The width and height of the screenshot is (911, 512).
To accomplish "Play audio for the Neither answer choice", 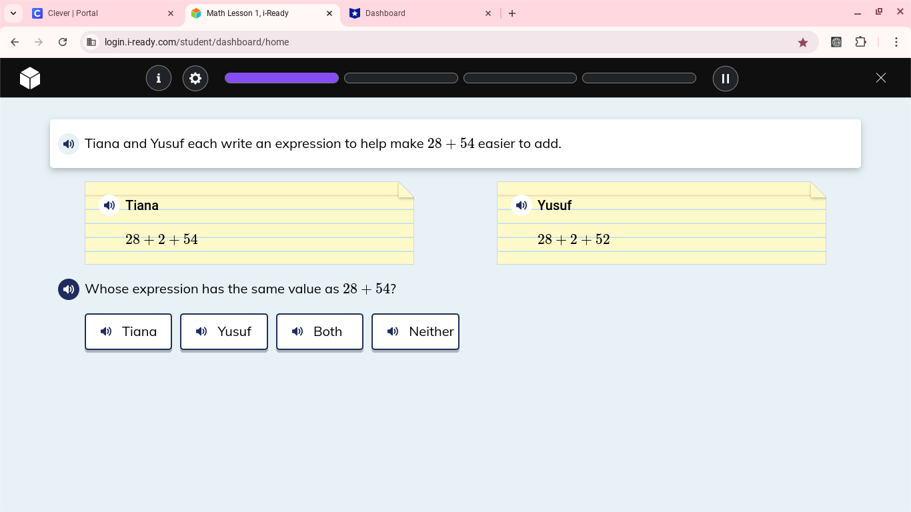I will [393, 331].
